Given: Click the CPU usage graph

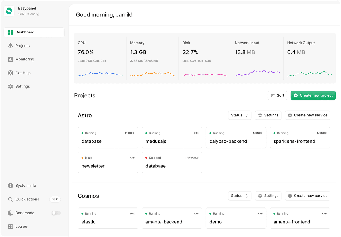Looking at the screenshot, I should pos(100,74).
